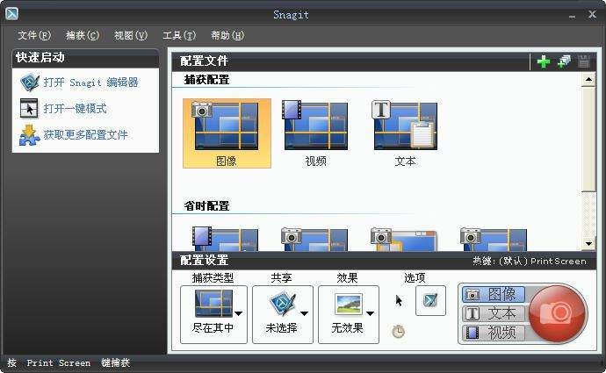
Task: Click the profile wizard icon beside plus
Action: pos(564,61)
